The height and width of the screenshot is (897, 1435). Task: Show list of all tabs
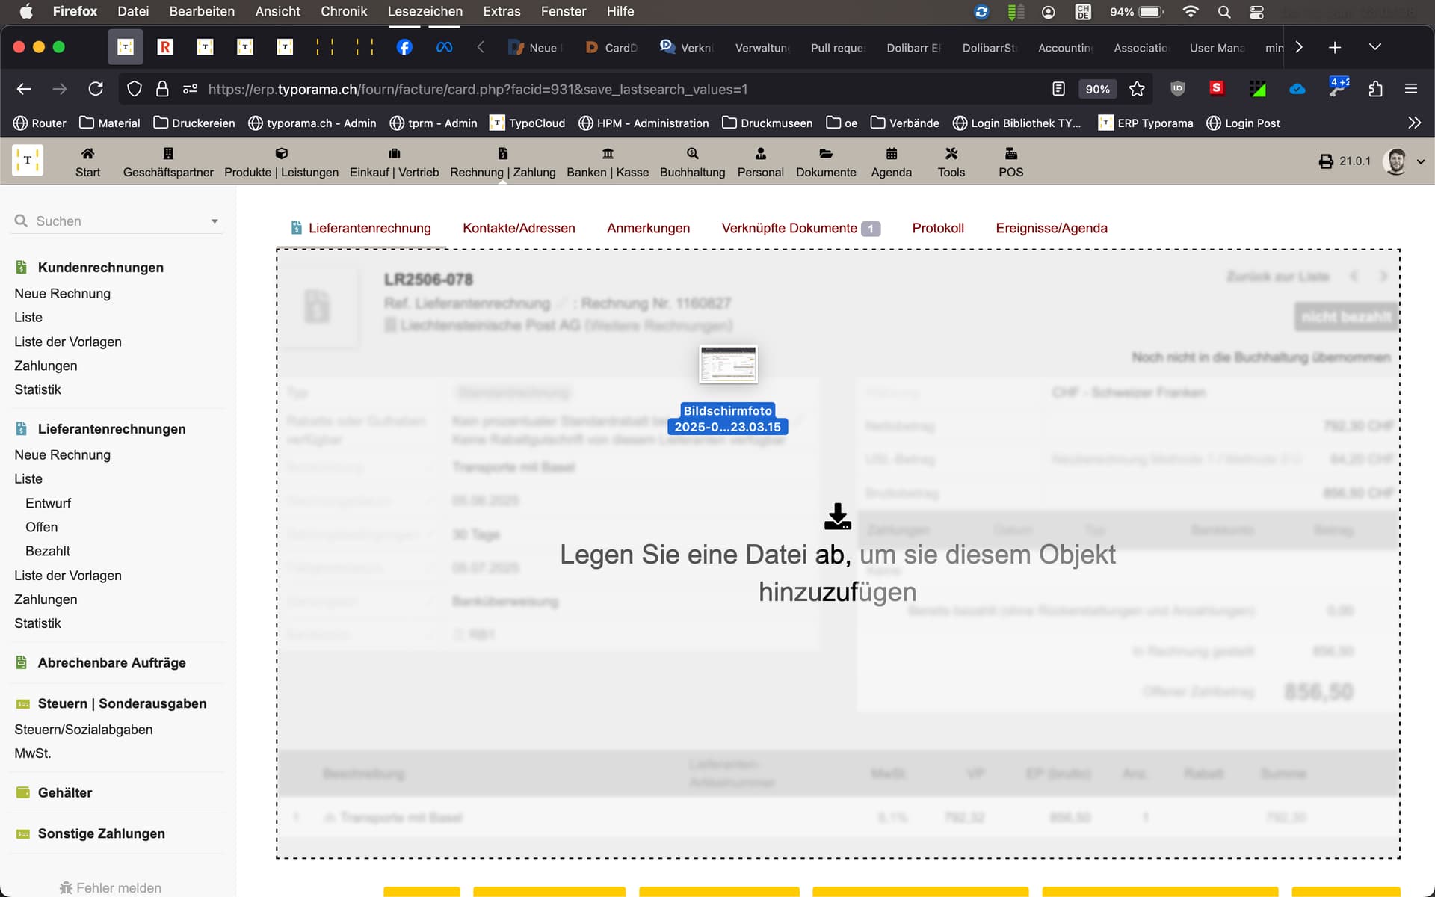[x=1374, y=47]
